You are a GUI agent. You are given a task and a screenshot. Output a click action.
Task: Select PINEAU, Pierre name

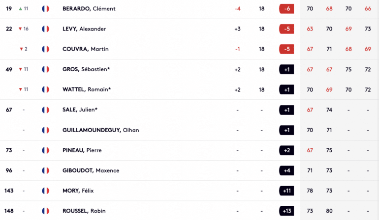point(82,150)
